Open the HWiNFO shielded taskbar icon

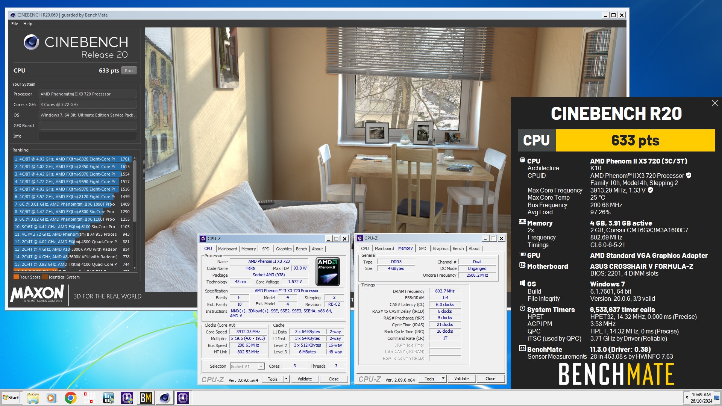point(108,398)
